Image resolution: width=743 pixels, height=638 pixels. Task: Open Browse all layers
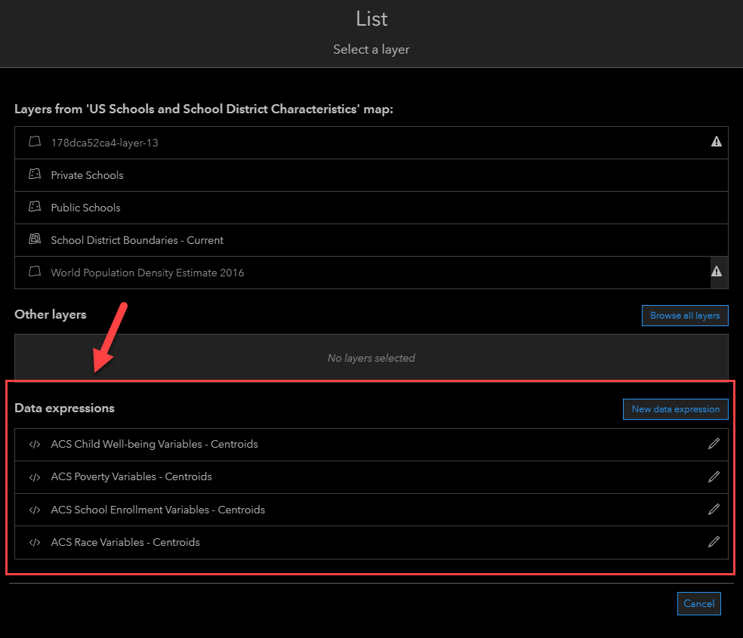click(x=685, y=316)
